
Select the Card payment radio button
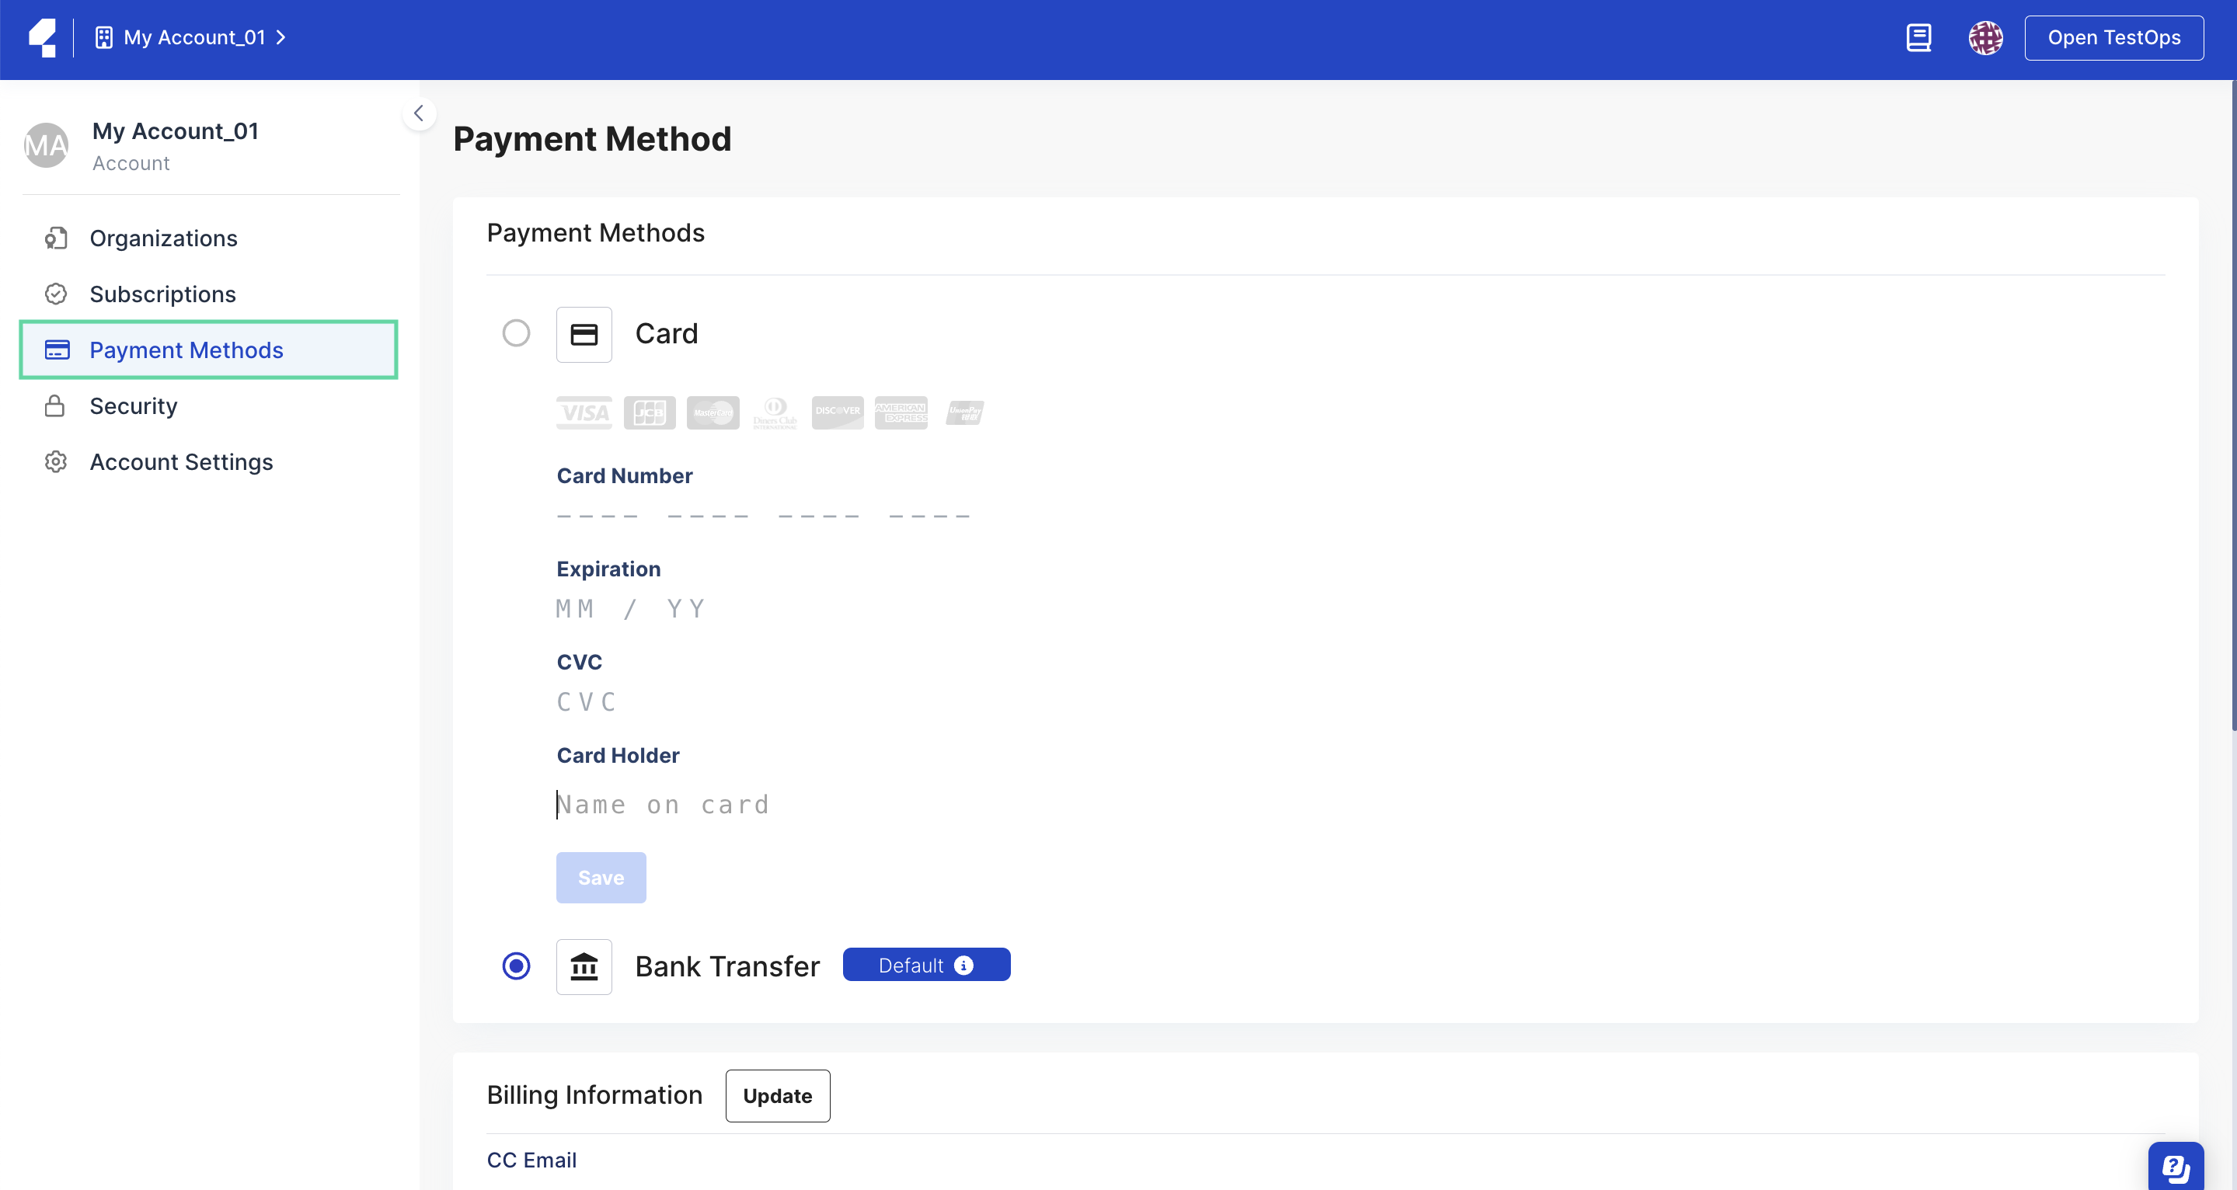[516, 332]
